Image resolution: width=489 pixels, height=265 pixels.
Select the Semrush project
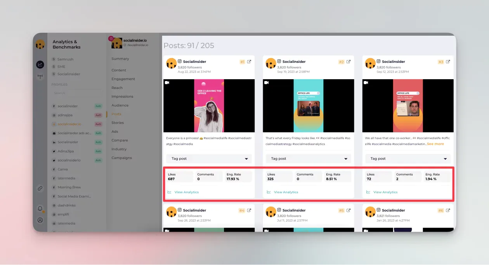point(65,59)
